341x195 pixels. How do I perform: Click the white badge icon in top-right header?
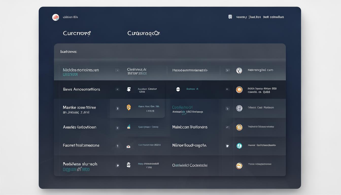point(230,17)
